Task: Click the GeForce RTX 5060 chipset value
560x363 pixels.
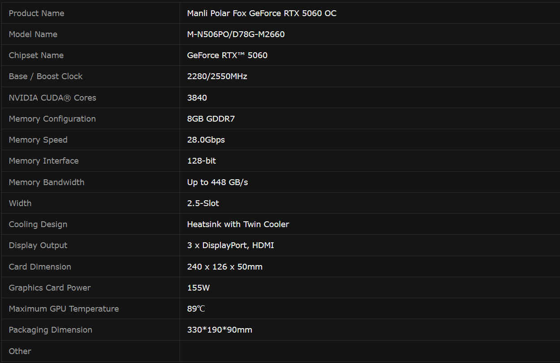Action: [227, 55]
